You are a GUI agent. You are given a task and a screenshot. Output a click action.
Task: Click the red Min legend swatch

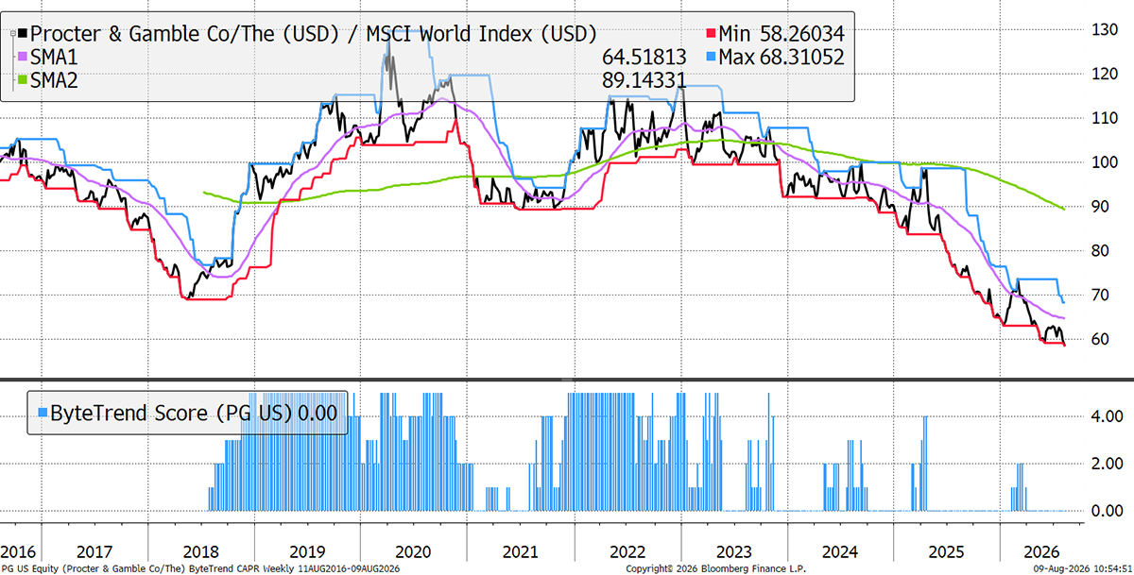click(710, 33)
